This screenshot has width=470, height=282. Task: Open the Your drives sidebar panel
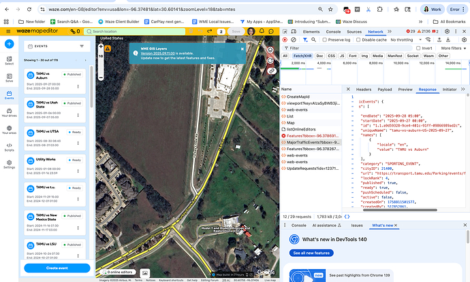[10, 113]
